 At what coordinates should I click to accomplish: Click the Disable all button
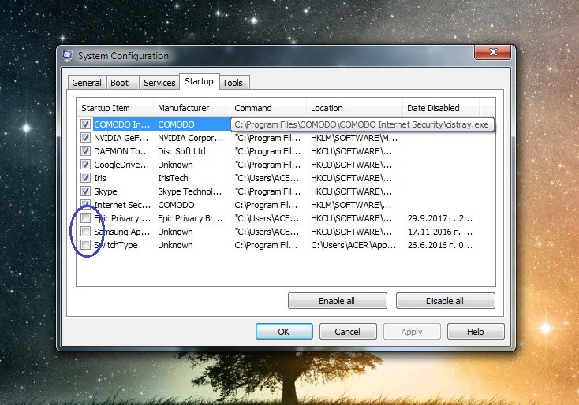point(446,301)
